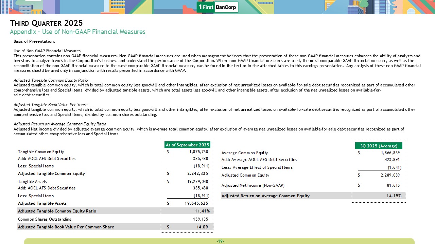This screenshot has height=244, width=435.
Task: Select the 'Adjusted Net Income (Non-GAAP)' row label
Action: (x=253, y=185)
